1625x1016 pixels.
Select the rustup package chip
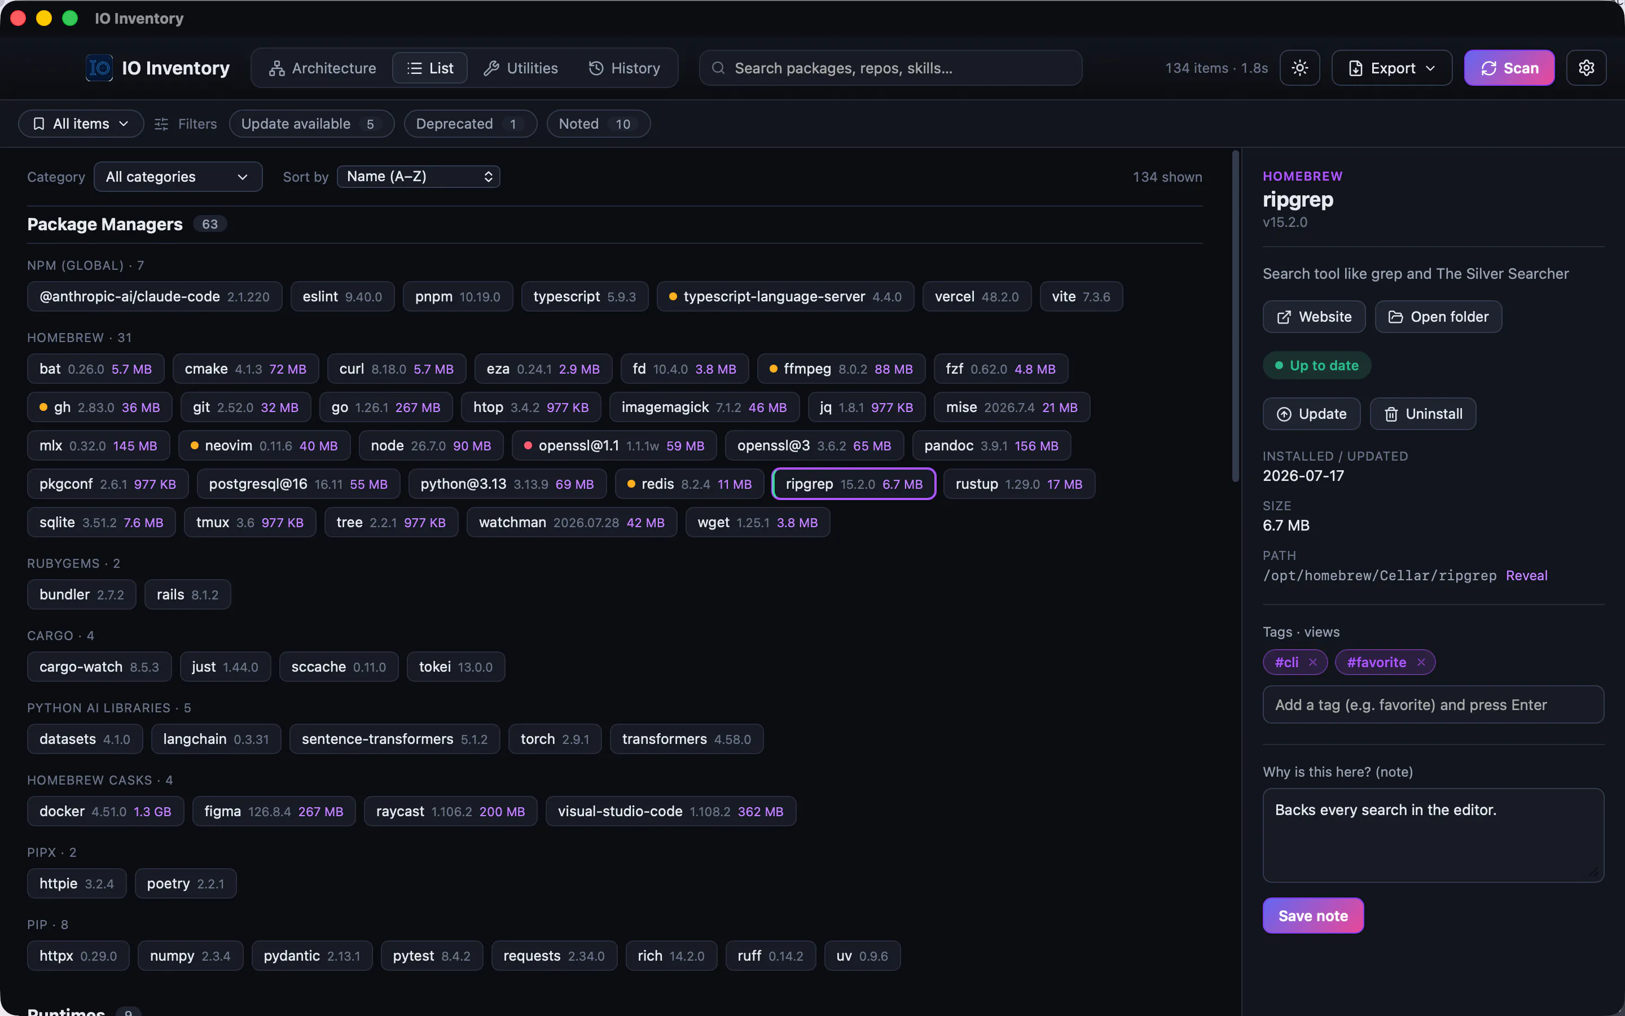tap(1018, 484)
